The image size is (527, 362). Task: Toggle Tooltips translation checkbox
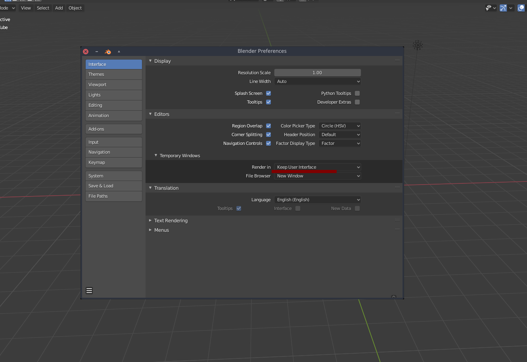coord(239,208)
